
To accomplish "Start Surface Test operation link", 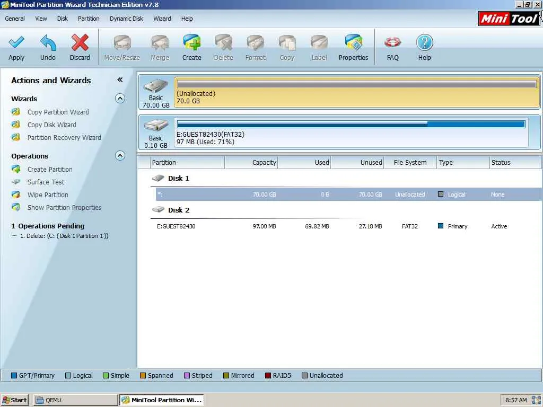I will pos(46,182).
